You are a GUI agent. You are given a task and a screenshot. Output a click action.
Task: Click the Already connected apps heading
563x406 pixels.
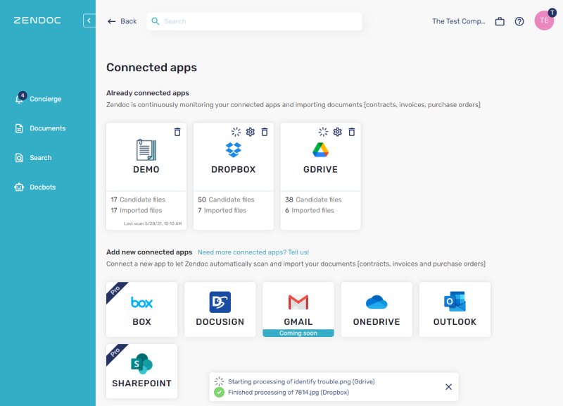148,93
